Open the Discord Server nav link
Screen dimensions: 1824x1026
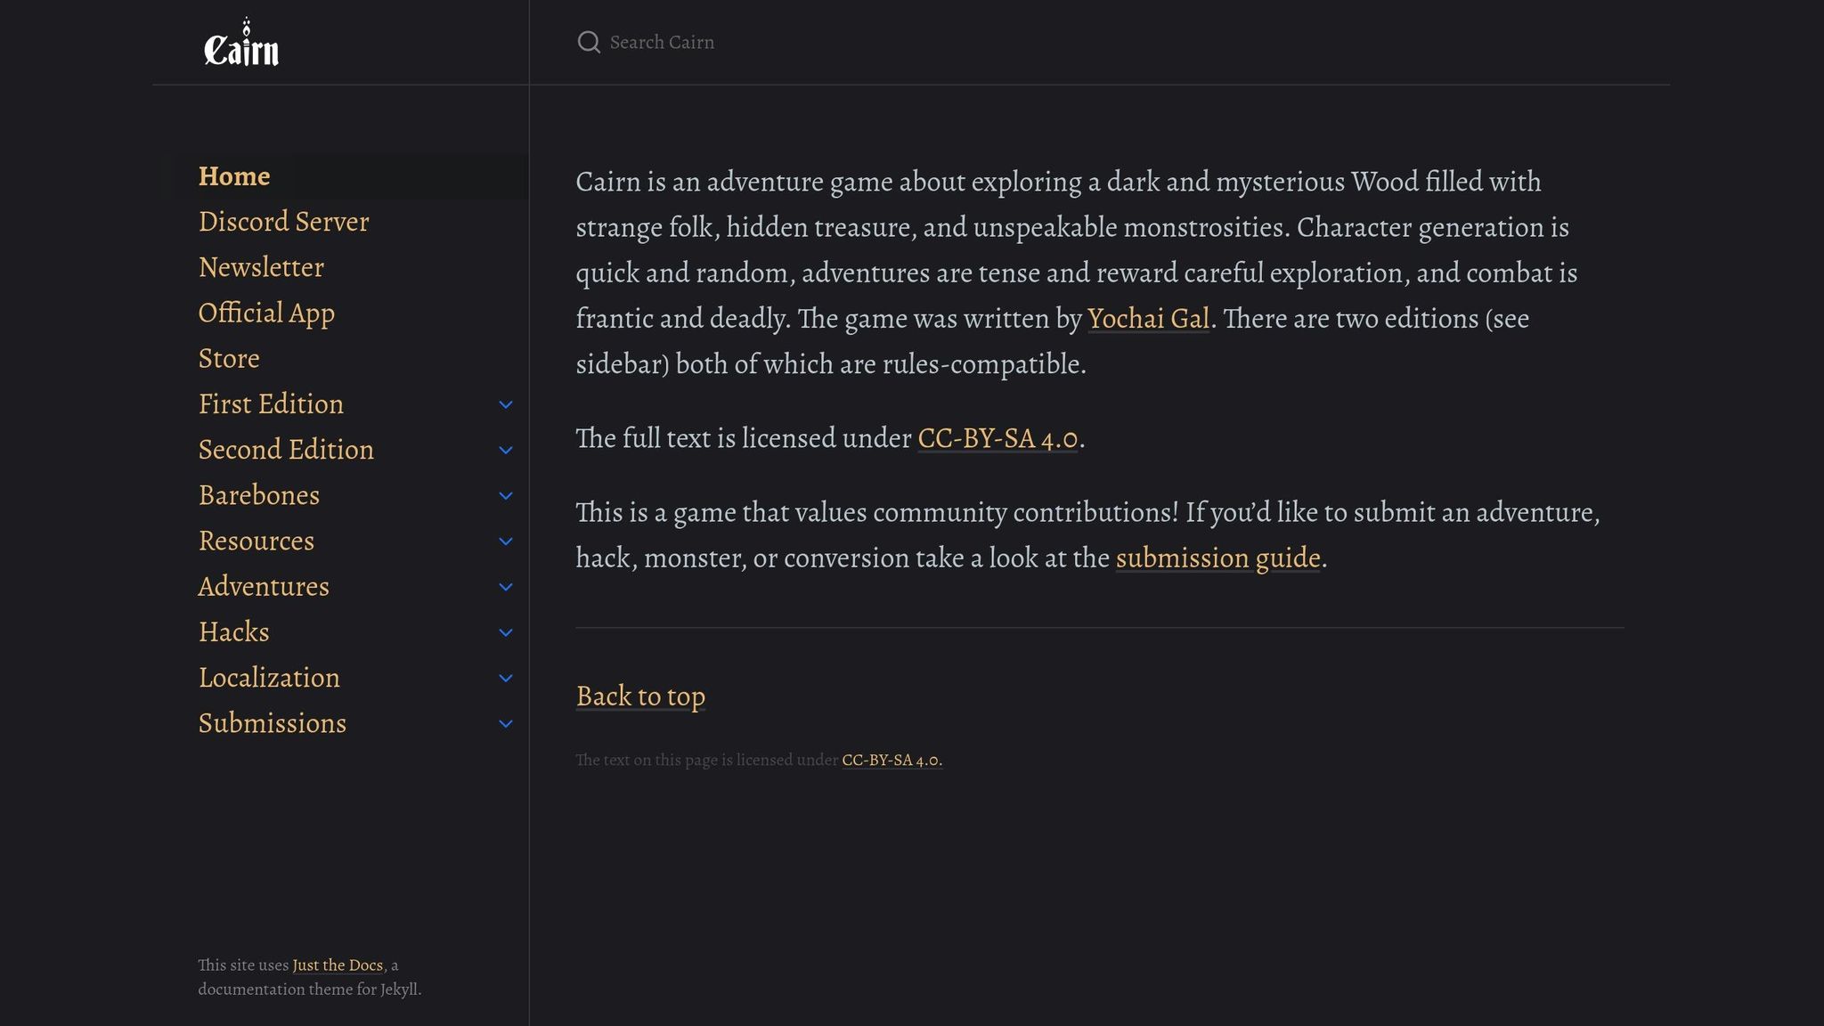point(283,222)
